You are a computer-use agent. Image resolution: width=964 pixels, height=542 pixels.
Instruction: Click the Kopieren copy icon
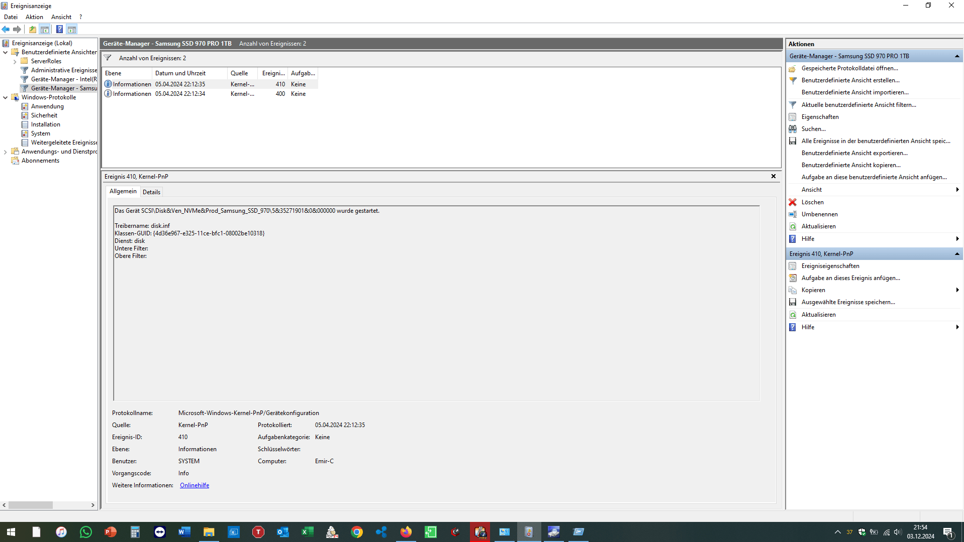(793, 290)
